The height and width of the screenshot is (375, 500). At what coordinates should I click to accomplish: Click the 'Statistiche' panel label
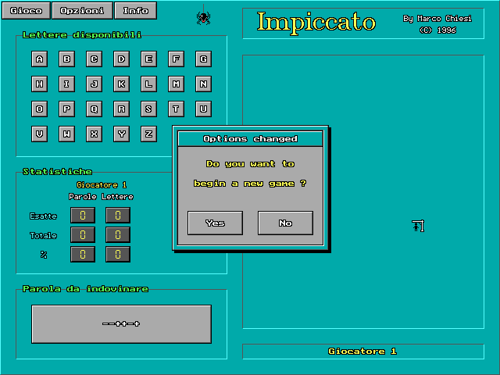click(x=57, y=172)
